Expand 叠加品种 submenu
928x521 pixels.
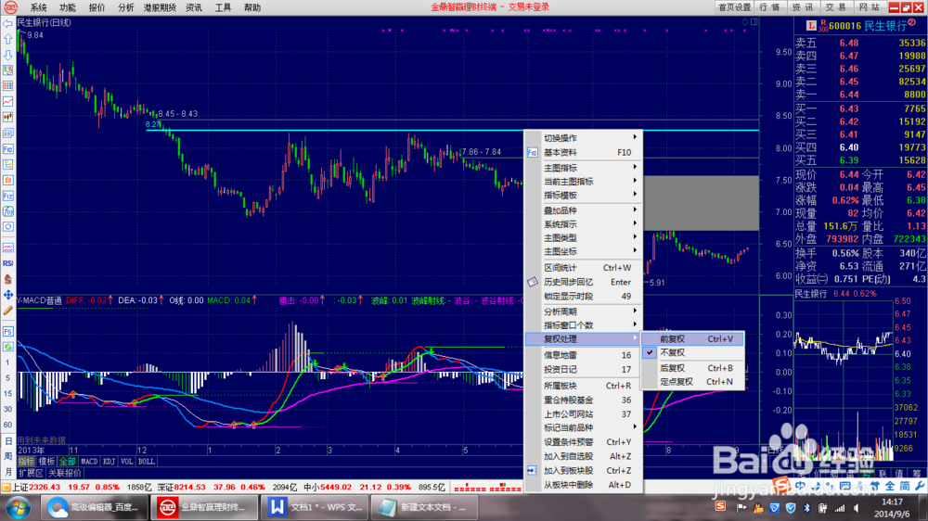[583, 210]
